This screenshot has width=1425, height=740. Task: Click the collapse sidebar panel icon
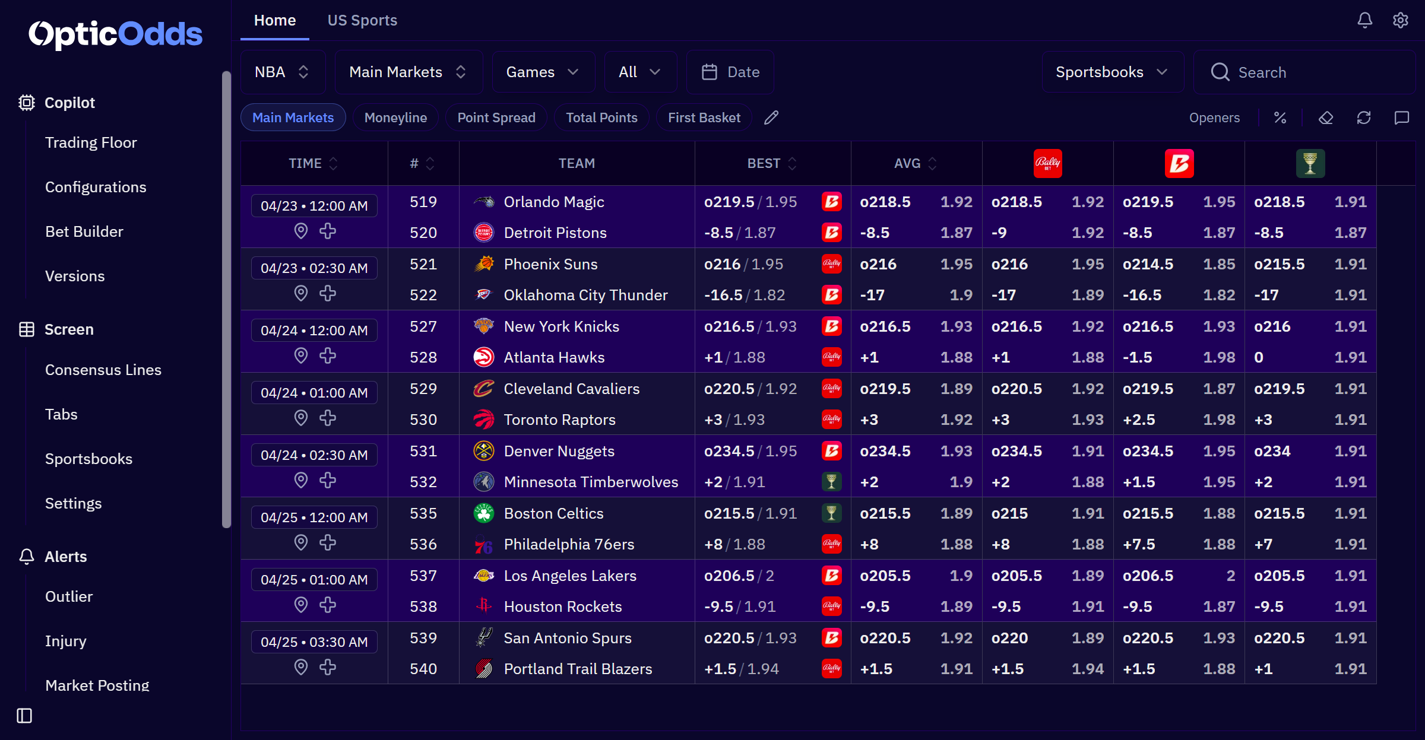[24, 716]
